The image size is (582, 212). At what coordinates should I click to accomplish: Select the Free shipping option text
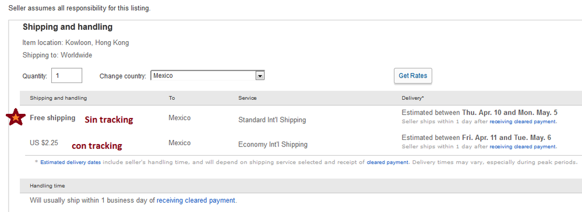click(x=52, y=118)
